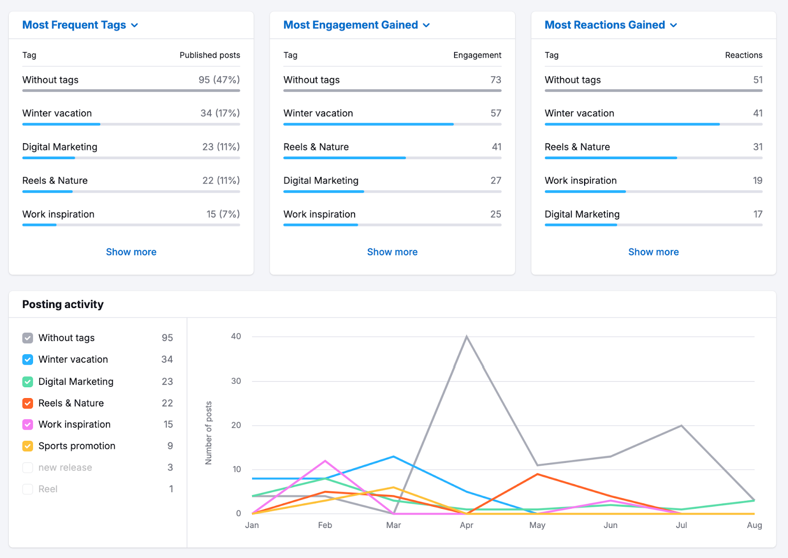Select Digital Marketing row in Frequent Tags
The height and width of the screenshot is (558, 788).
pos(131,150)
